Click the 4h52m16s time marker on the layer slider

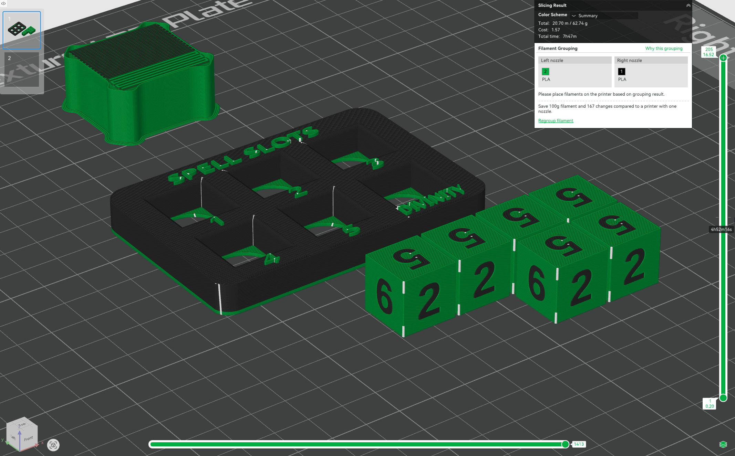coord(721,229)
